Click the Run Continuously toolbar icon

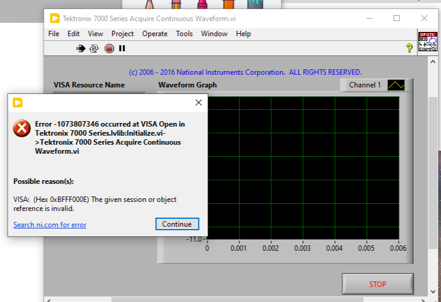pos(94,48)
